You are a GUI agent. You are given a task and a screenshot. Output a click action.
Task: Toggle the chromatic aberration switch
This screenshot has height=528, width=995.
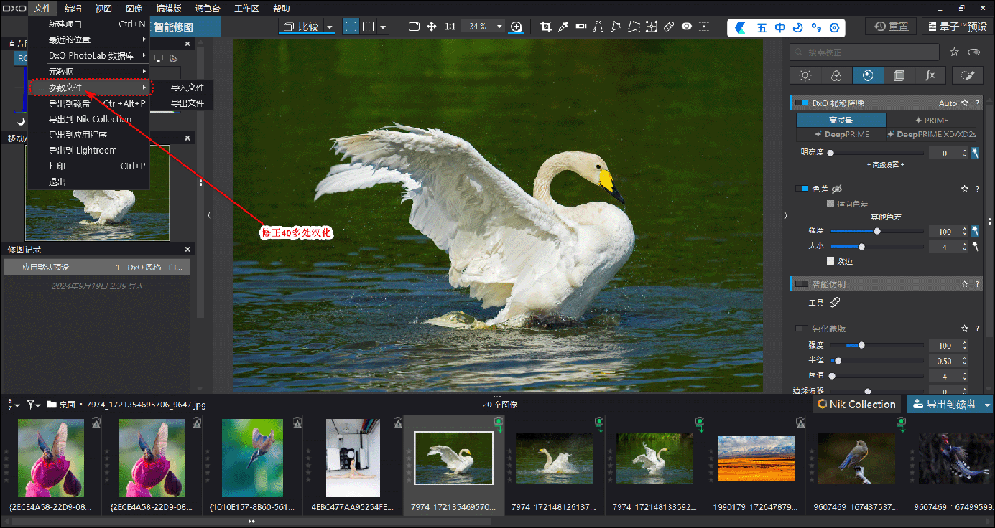[802, 189]
